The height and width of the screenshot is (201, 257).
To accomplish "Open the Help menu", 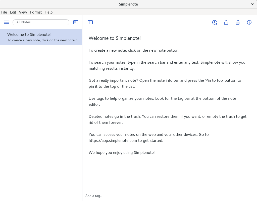I will 49,12.
